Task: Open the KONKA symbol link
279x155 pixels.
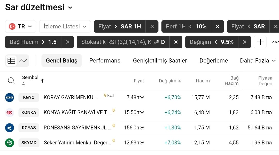Action: point(29,112)
